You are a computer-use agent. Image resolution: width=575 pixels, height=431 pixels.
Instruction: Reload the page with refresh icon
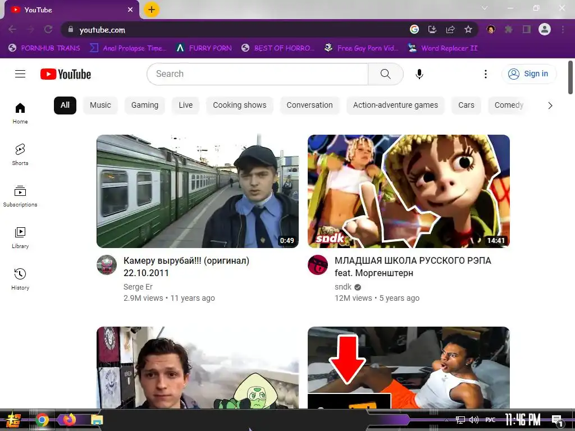(48, 29)
